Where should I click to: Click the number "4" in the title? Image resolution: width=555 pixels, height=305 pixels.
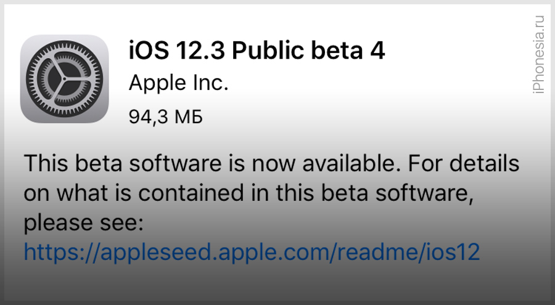point(377,51)
